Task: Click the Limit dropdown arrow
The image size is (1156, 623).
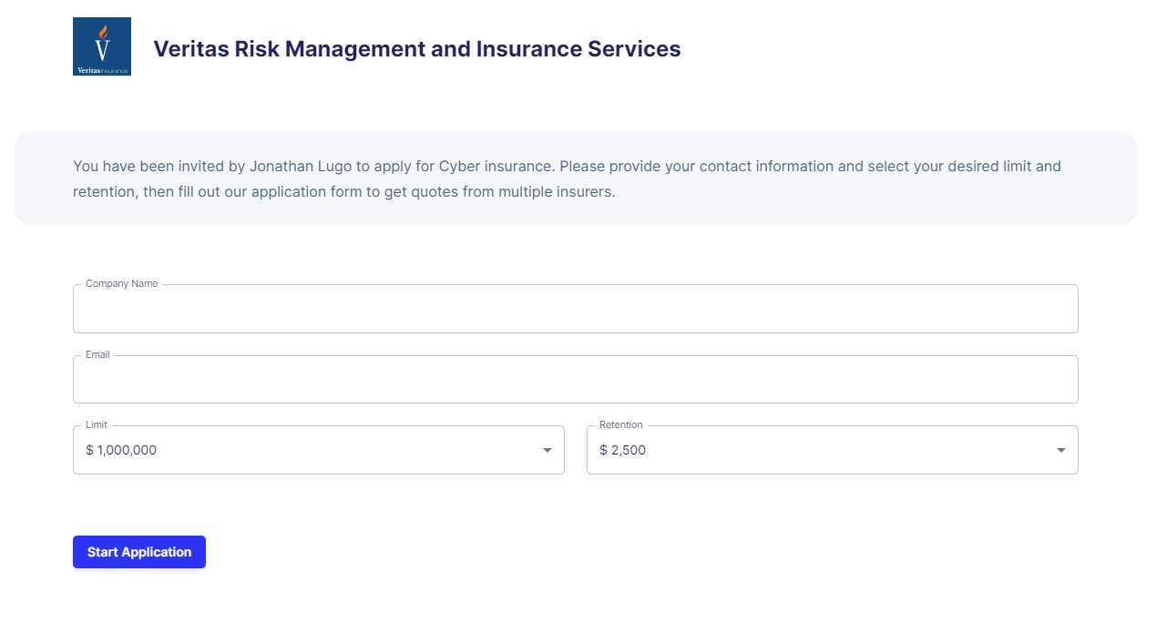Action: (547, 450)
